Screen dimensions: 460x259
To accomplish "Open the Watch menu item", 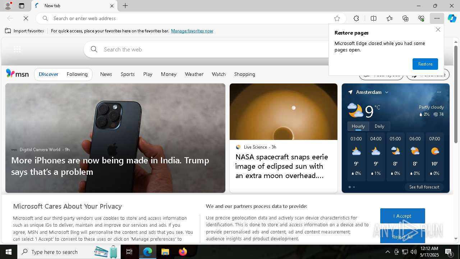I will [x=218, y=74].
